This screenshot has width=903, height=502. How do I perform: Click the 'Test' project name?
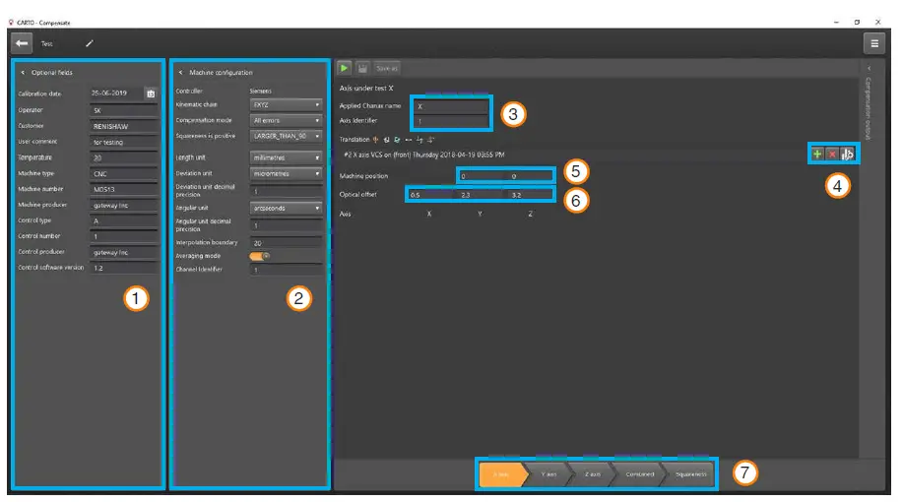click(46, 43)
